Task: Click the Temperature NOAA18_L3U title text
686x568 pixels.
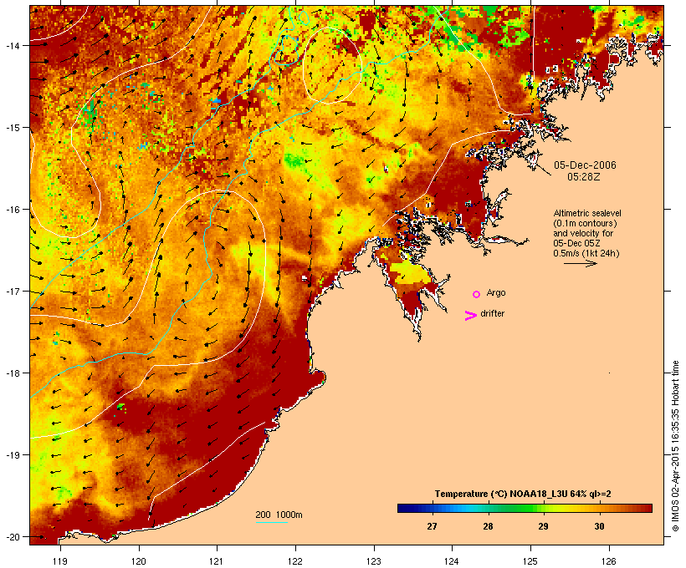Action: coord(523,494)
